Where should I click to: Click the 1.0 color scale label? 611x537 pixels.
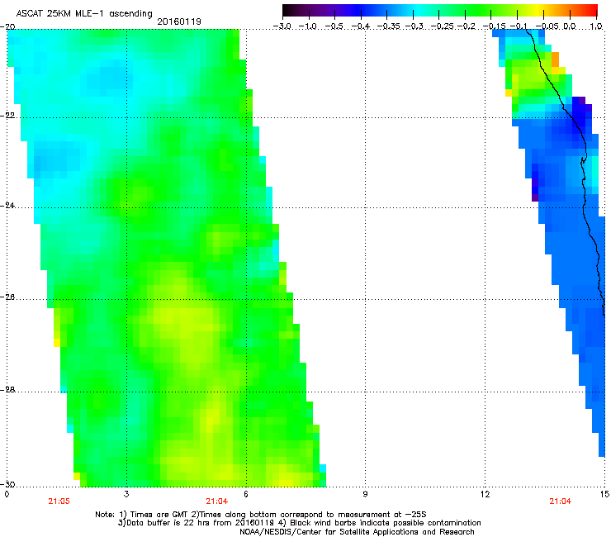pyautogui.click(x=596, y=26)
